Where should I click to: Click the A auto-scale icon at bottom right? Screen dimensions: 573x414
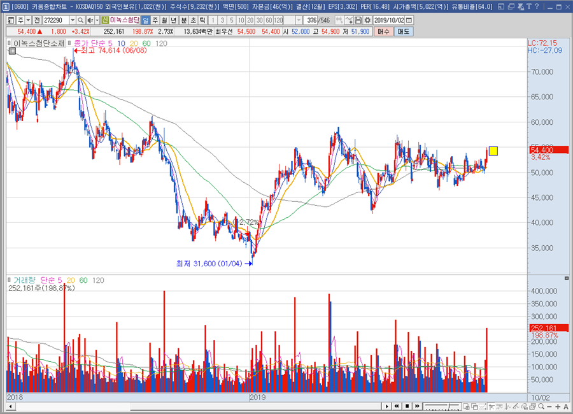click(566, 407)
